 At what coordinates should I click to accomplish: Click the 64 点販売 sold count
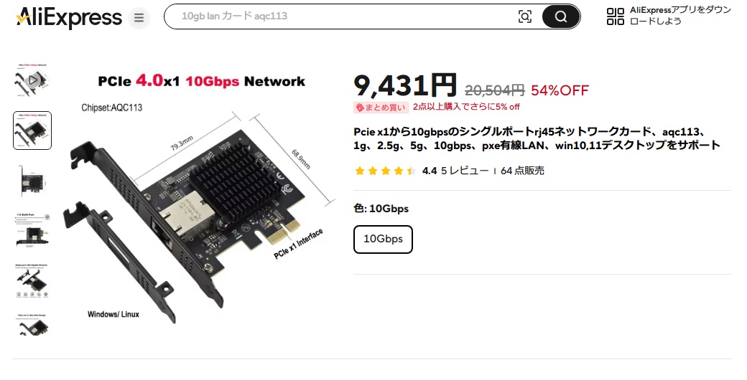coord(522,171)
